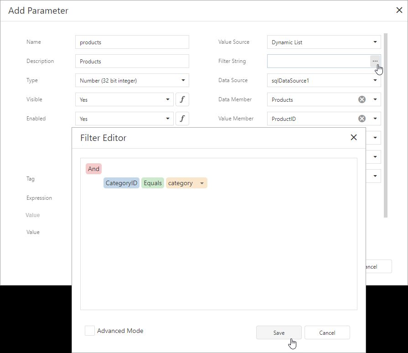This screenshot has height=353, width=408.
Task: Close the Filter Editor dialog
Action: [354, 137]
